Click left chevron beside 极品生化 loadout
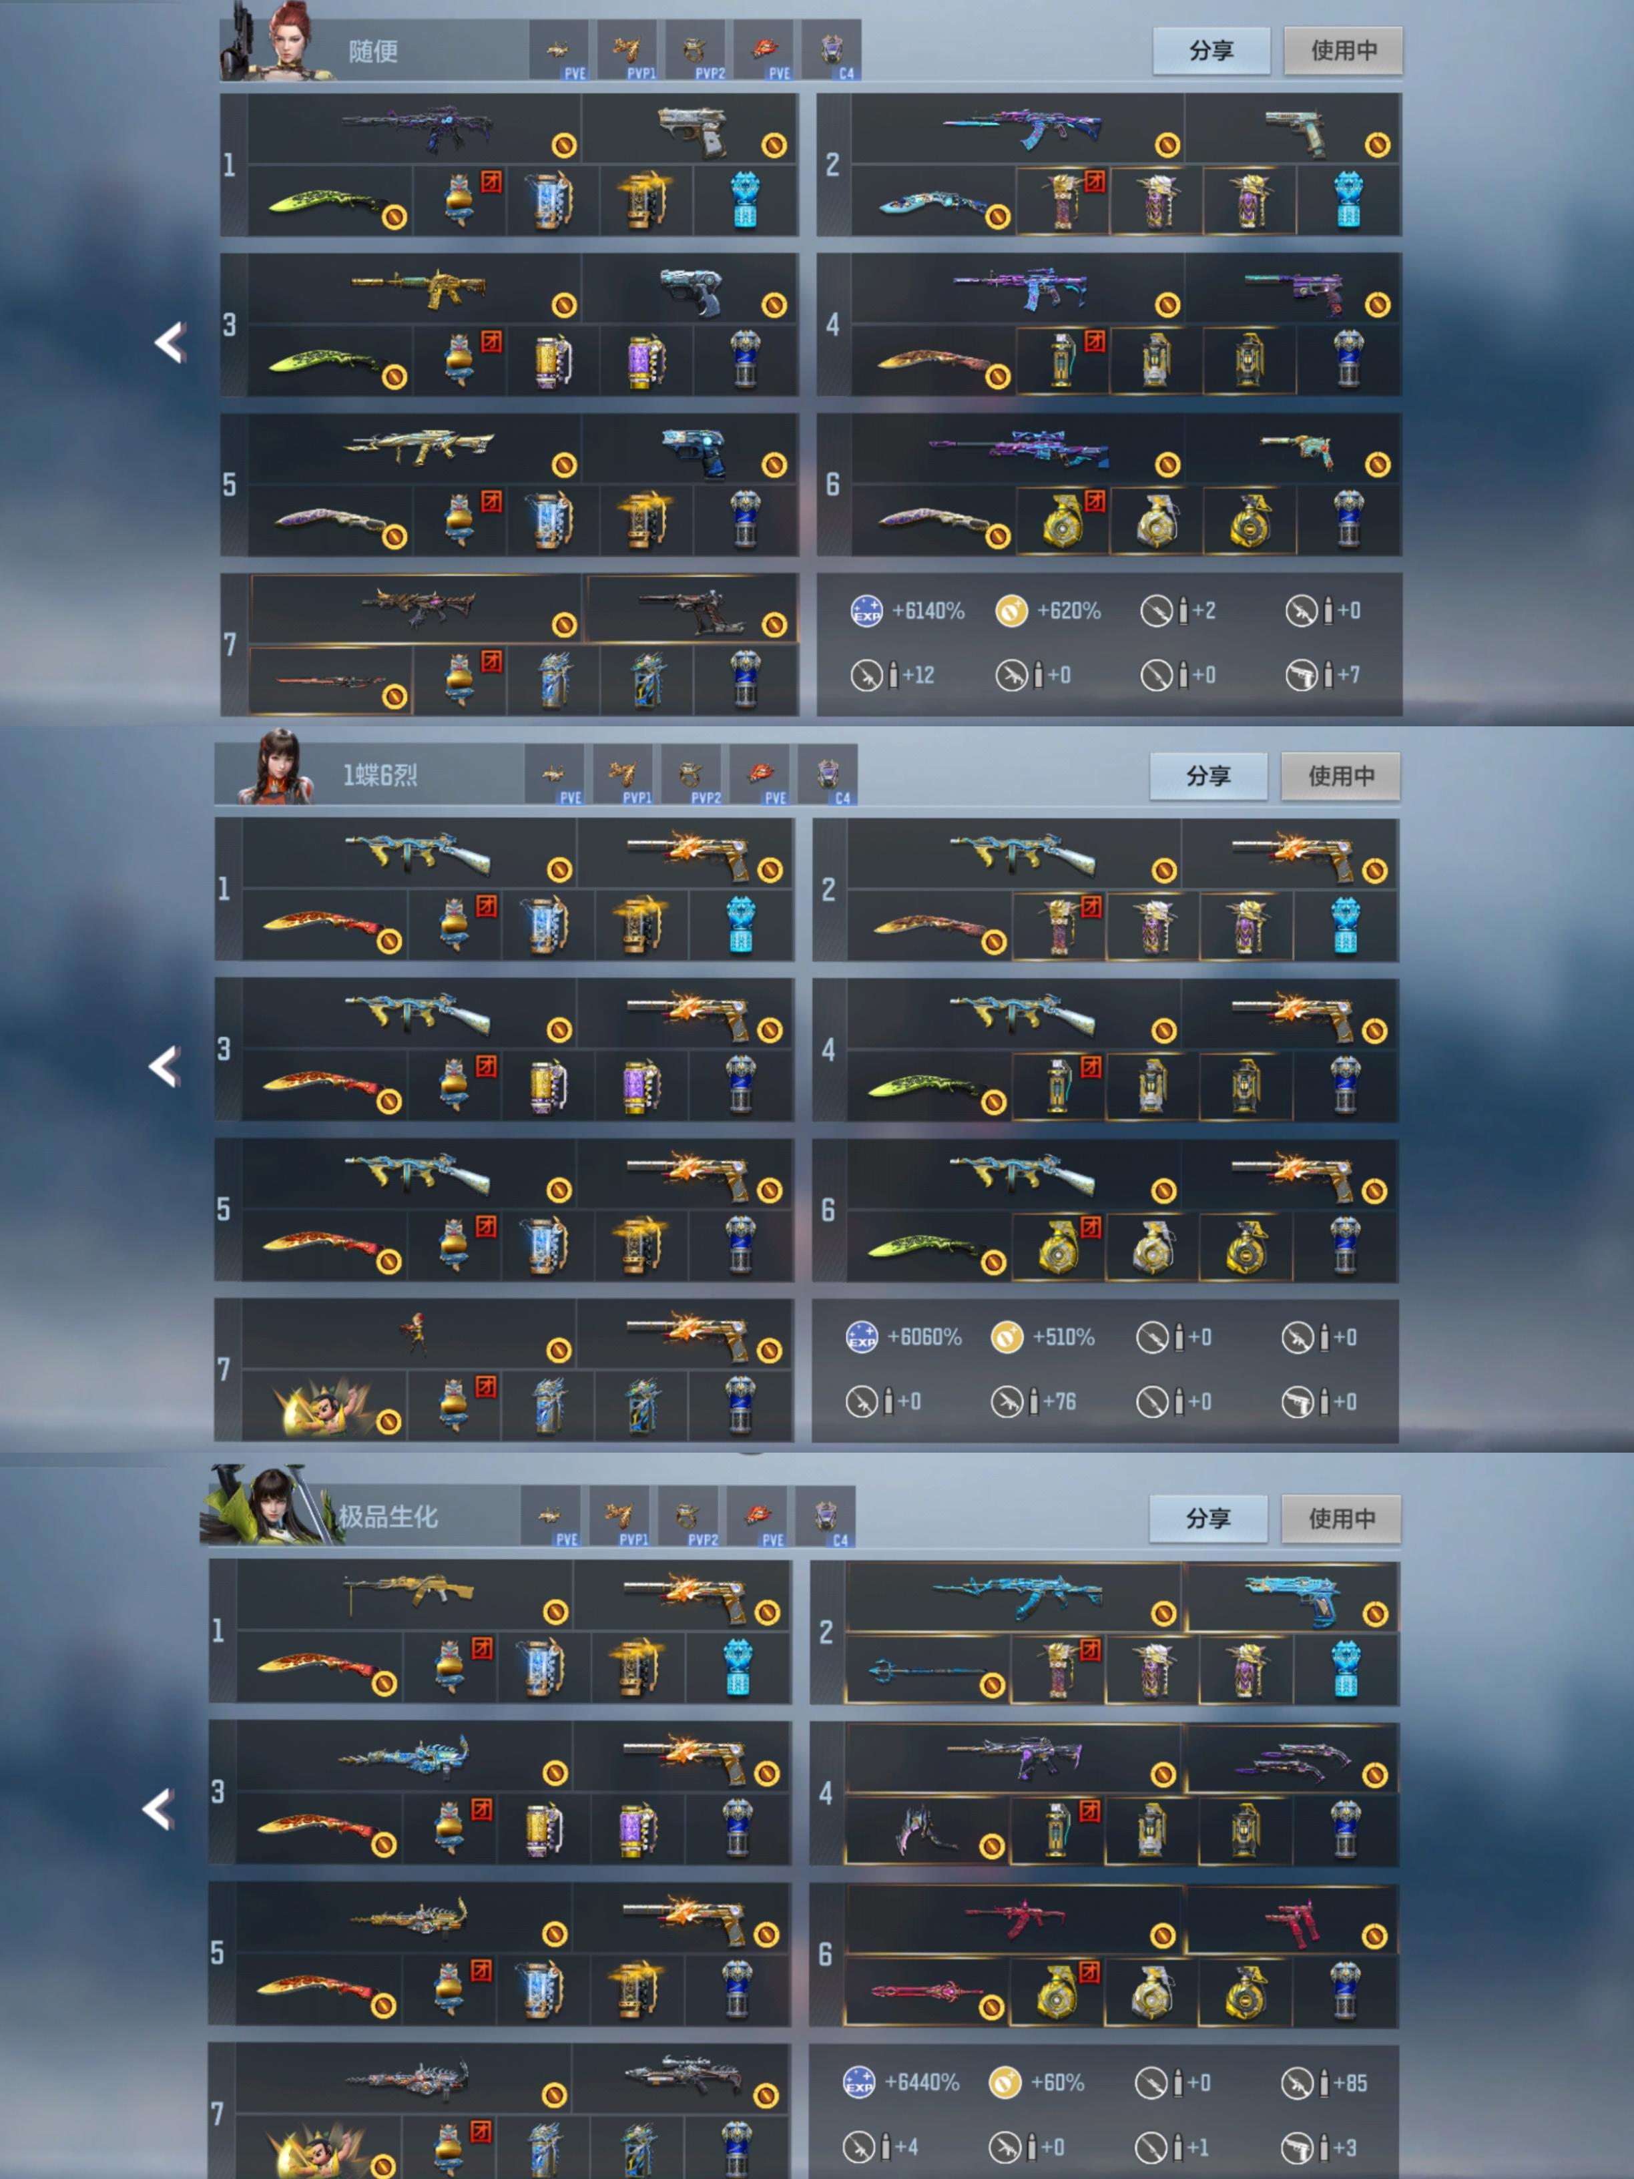This screenshot has height=2179, width=1634. 160,1808
